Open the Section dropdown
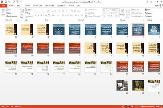Screen dimensions: 163x108 [x=29, y=17]
